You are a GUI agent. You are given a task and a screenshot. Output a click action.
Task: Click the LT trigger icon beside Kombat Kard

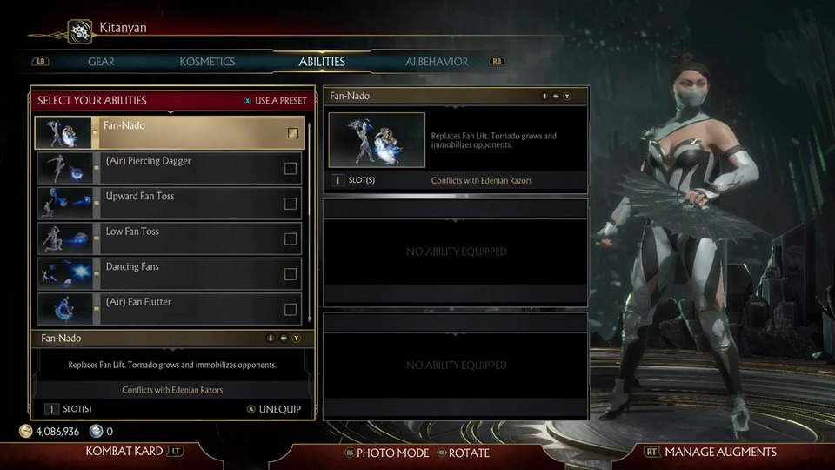coord(175,452)
